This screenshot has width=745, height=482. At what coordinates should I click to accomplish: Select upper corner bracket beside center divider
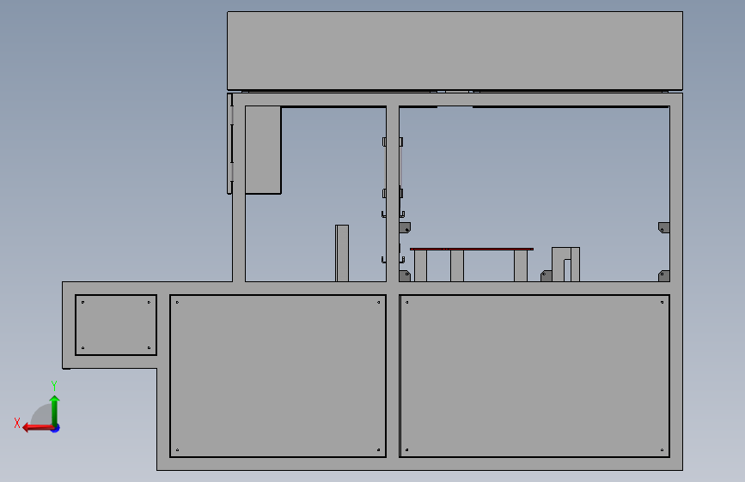[405, 228]
